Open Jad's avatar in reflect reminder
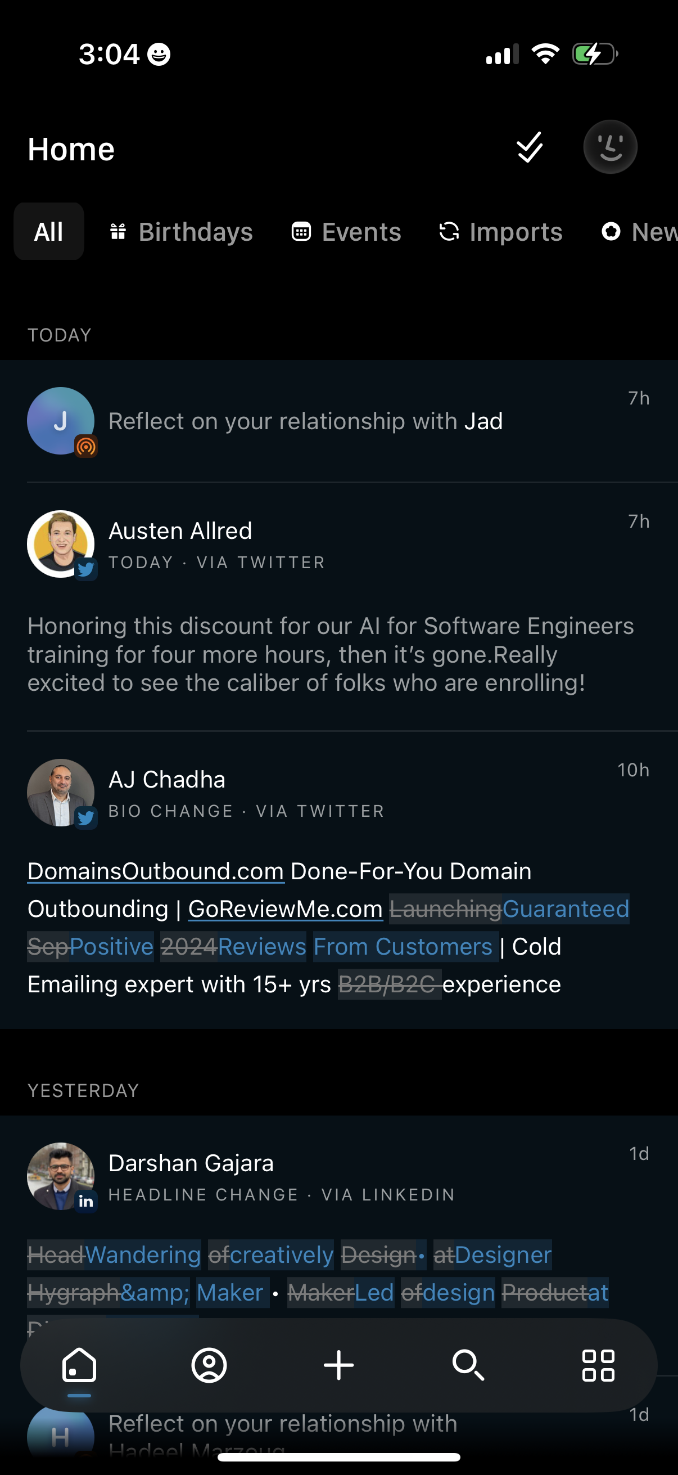Screen dimensions: 678x1475 [x=61, y=421]
